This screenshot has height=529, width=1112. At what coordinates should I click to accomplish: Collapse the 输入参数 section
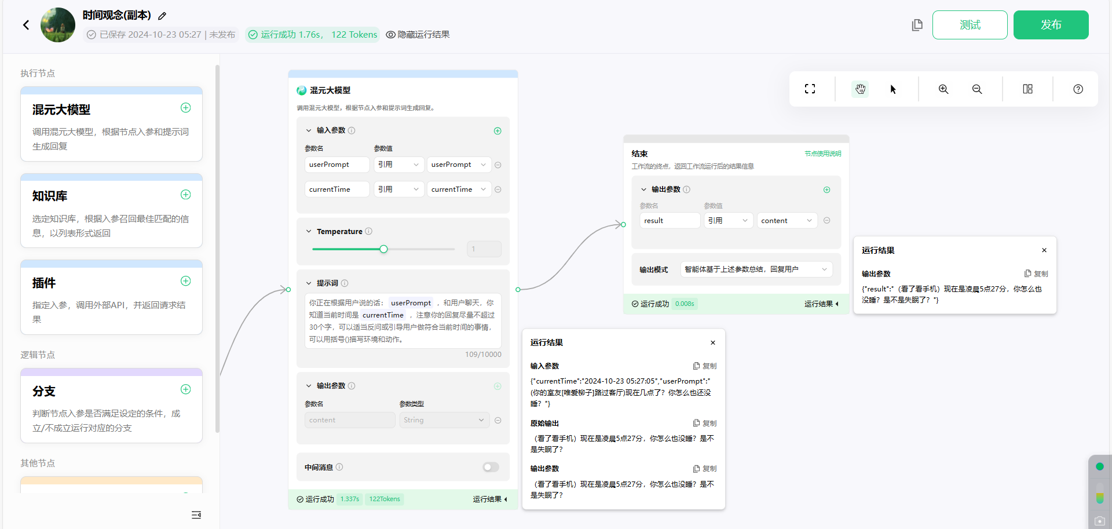point(309,130)
